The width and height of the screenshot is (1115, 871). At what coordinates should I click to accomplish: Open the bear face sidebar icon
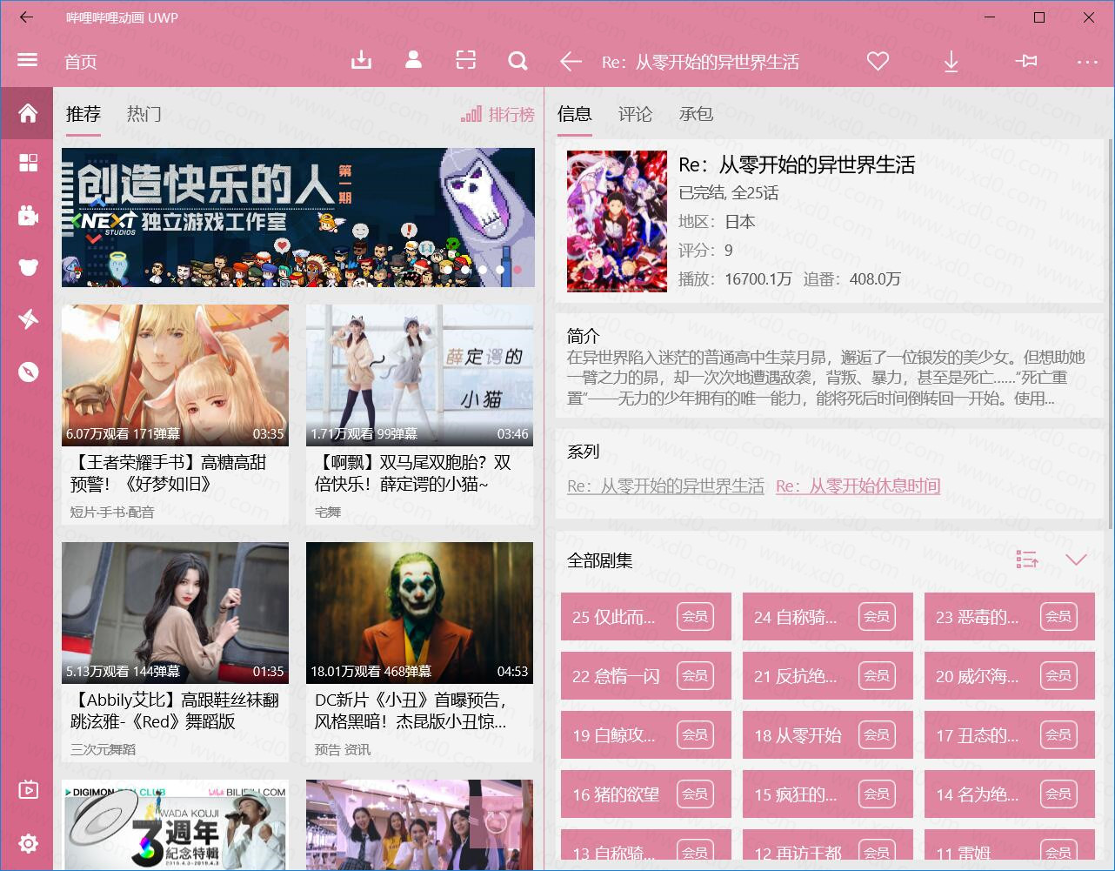click(x=28, y=267)
